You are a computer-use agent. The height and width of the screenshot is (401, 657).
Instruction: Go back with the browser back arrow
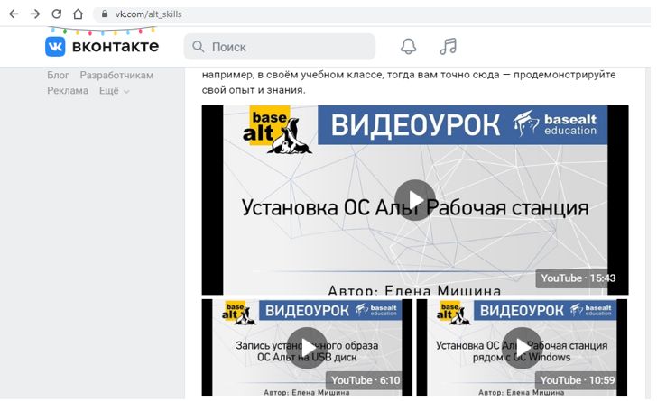click(x=14, y=14)
